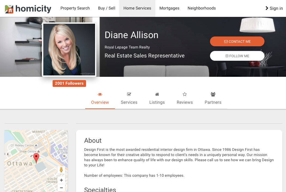Open the Neighborhoods navigation link
Image resolution: width=286 pixels, height=192 pixels.
tap(202, 8)
